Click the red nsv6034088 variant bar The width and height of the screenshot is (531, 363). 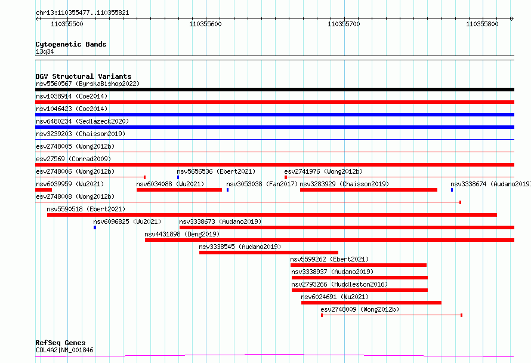coord(179,190)
